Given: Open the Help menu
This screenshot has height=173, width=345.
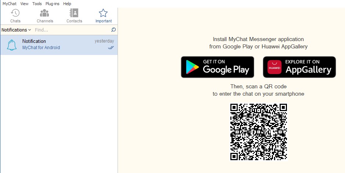Looking at the screenshot, I should 67,4.
